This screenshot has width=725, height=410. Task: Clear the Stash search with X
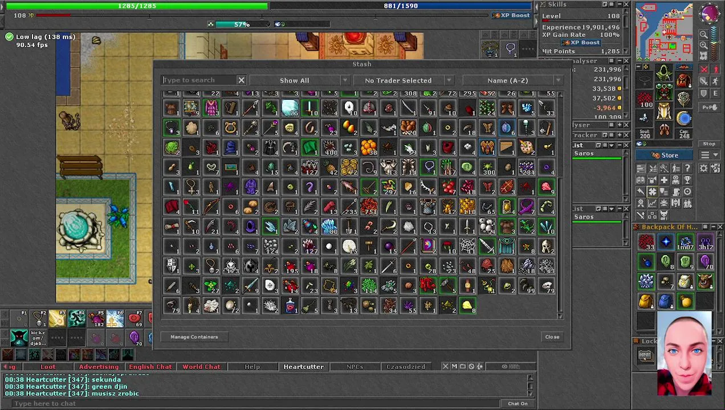tap(241, 80)
